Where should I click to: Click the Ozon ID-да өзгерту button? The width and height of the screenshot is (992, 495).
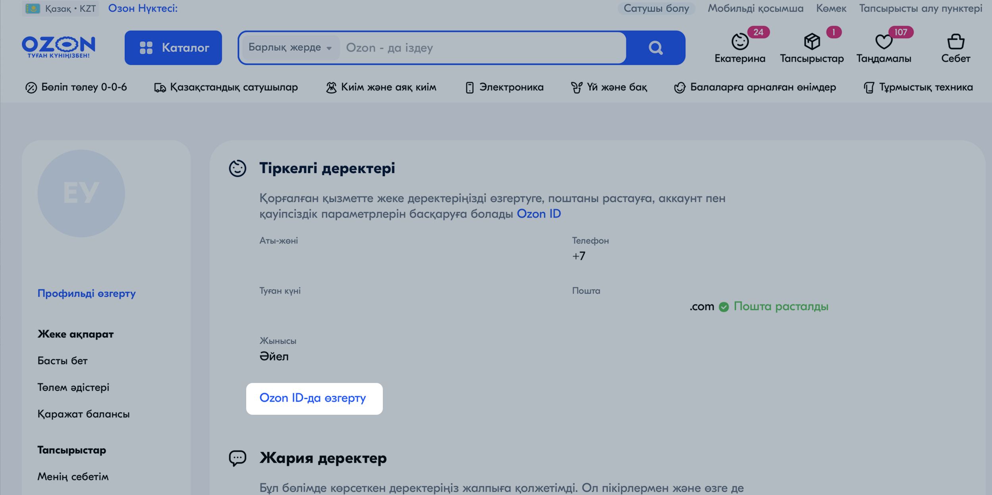(x=314, y=398)
